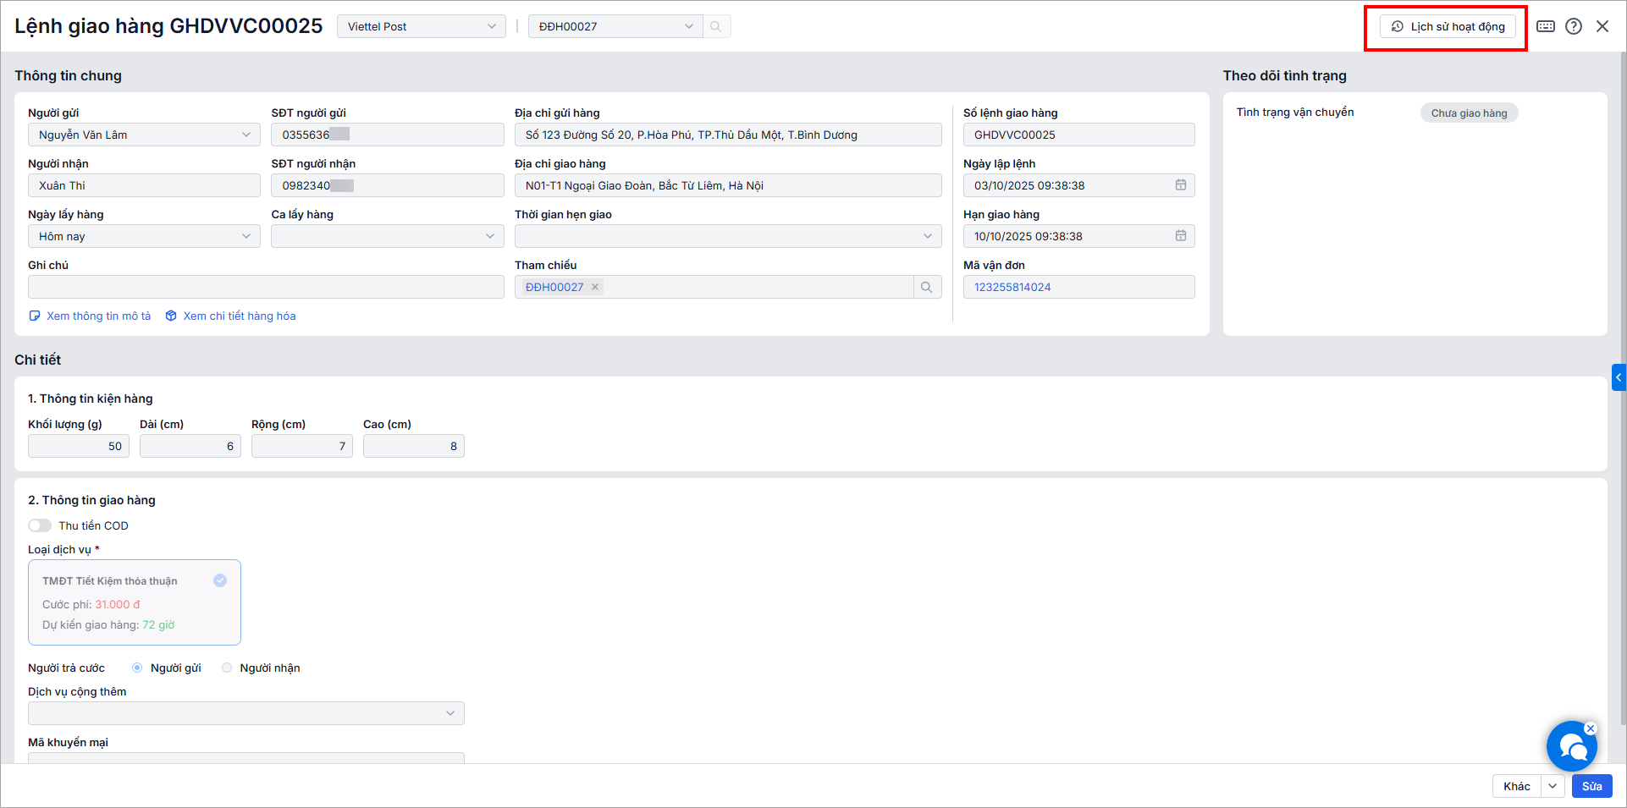The height and width of the screenshot is (808, 1627).
Task: Open the chat support bubble
Action: click(x=1571, y=746)
